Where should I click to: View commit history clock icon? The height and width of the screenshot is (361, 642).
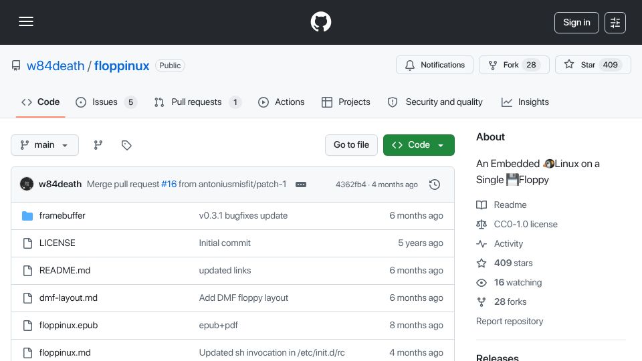pos(435,185)
